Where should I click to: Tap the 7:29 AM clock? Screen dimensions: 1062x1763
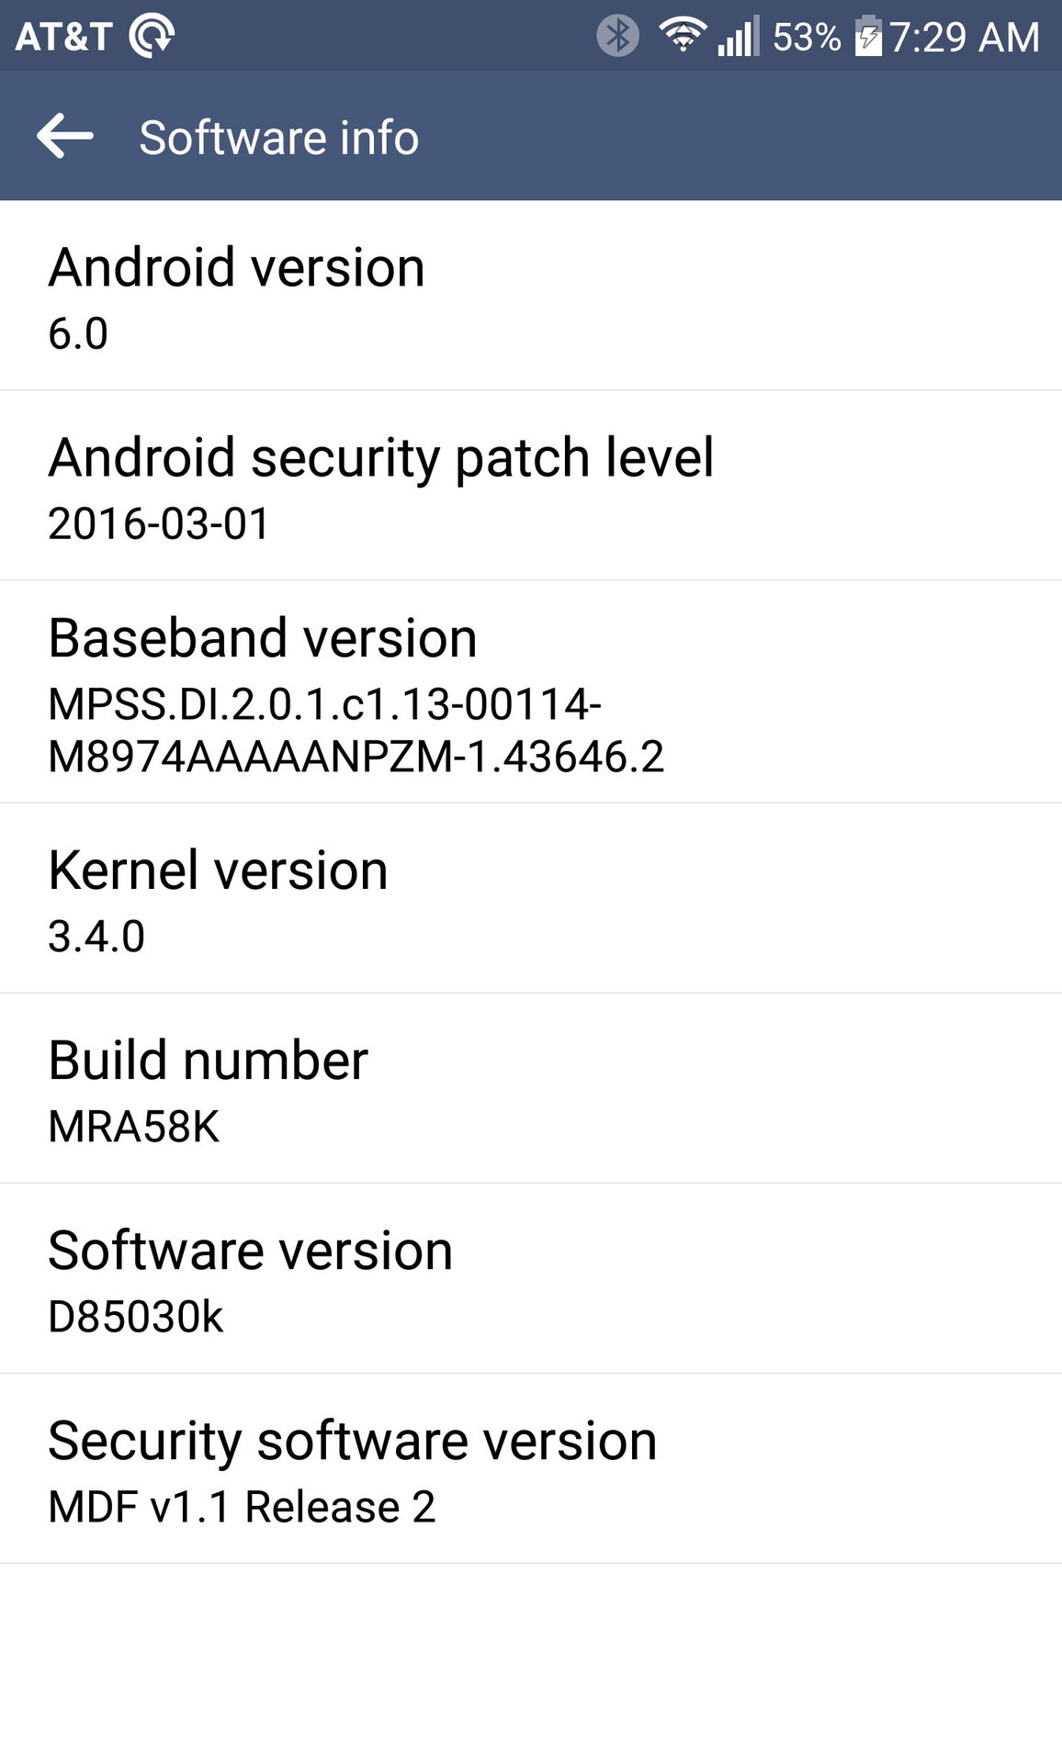(965, 38)
